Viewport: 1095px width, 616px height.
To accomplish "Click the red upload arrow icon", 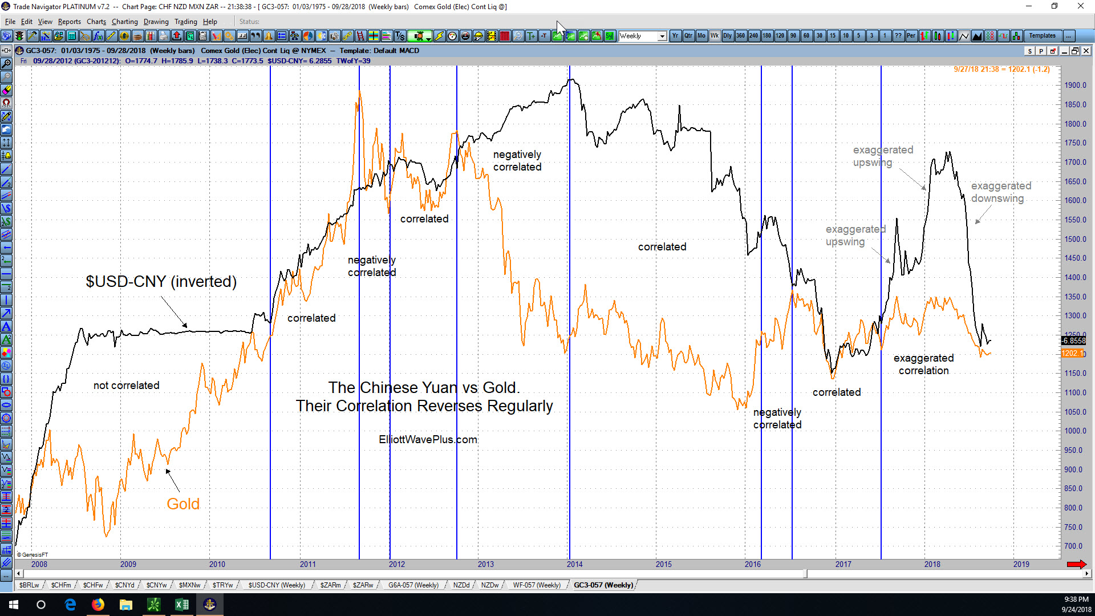I will pyautogui.click(x=177, y=36).
